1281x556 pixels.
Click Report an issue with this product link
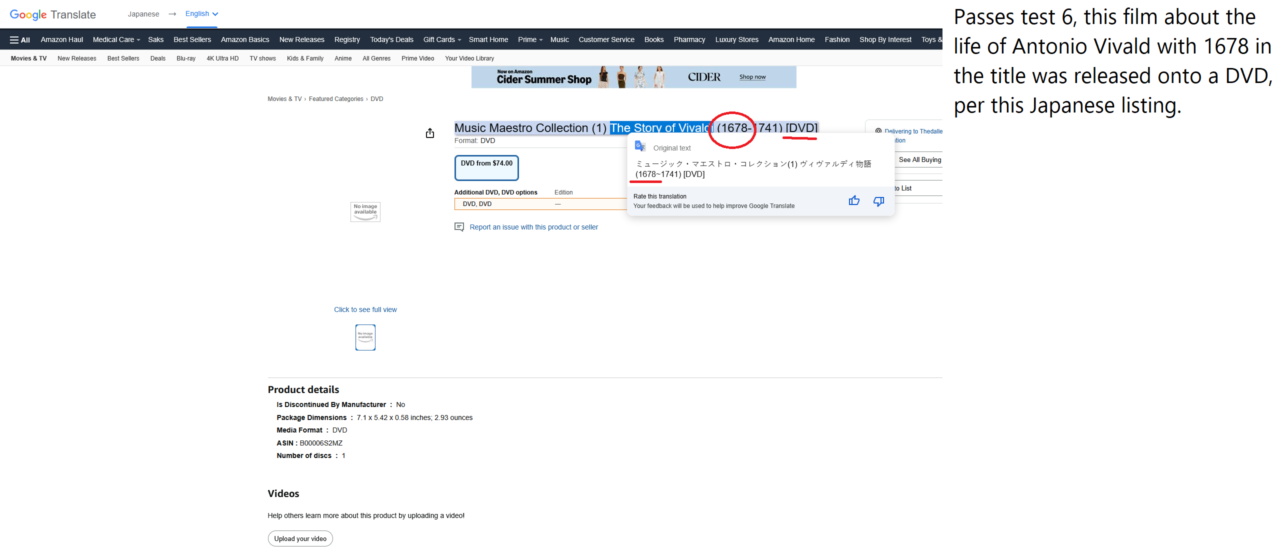tap(533, 227)
